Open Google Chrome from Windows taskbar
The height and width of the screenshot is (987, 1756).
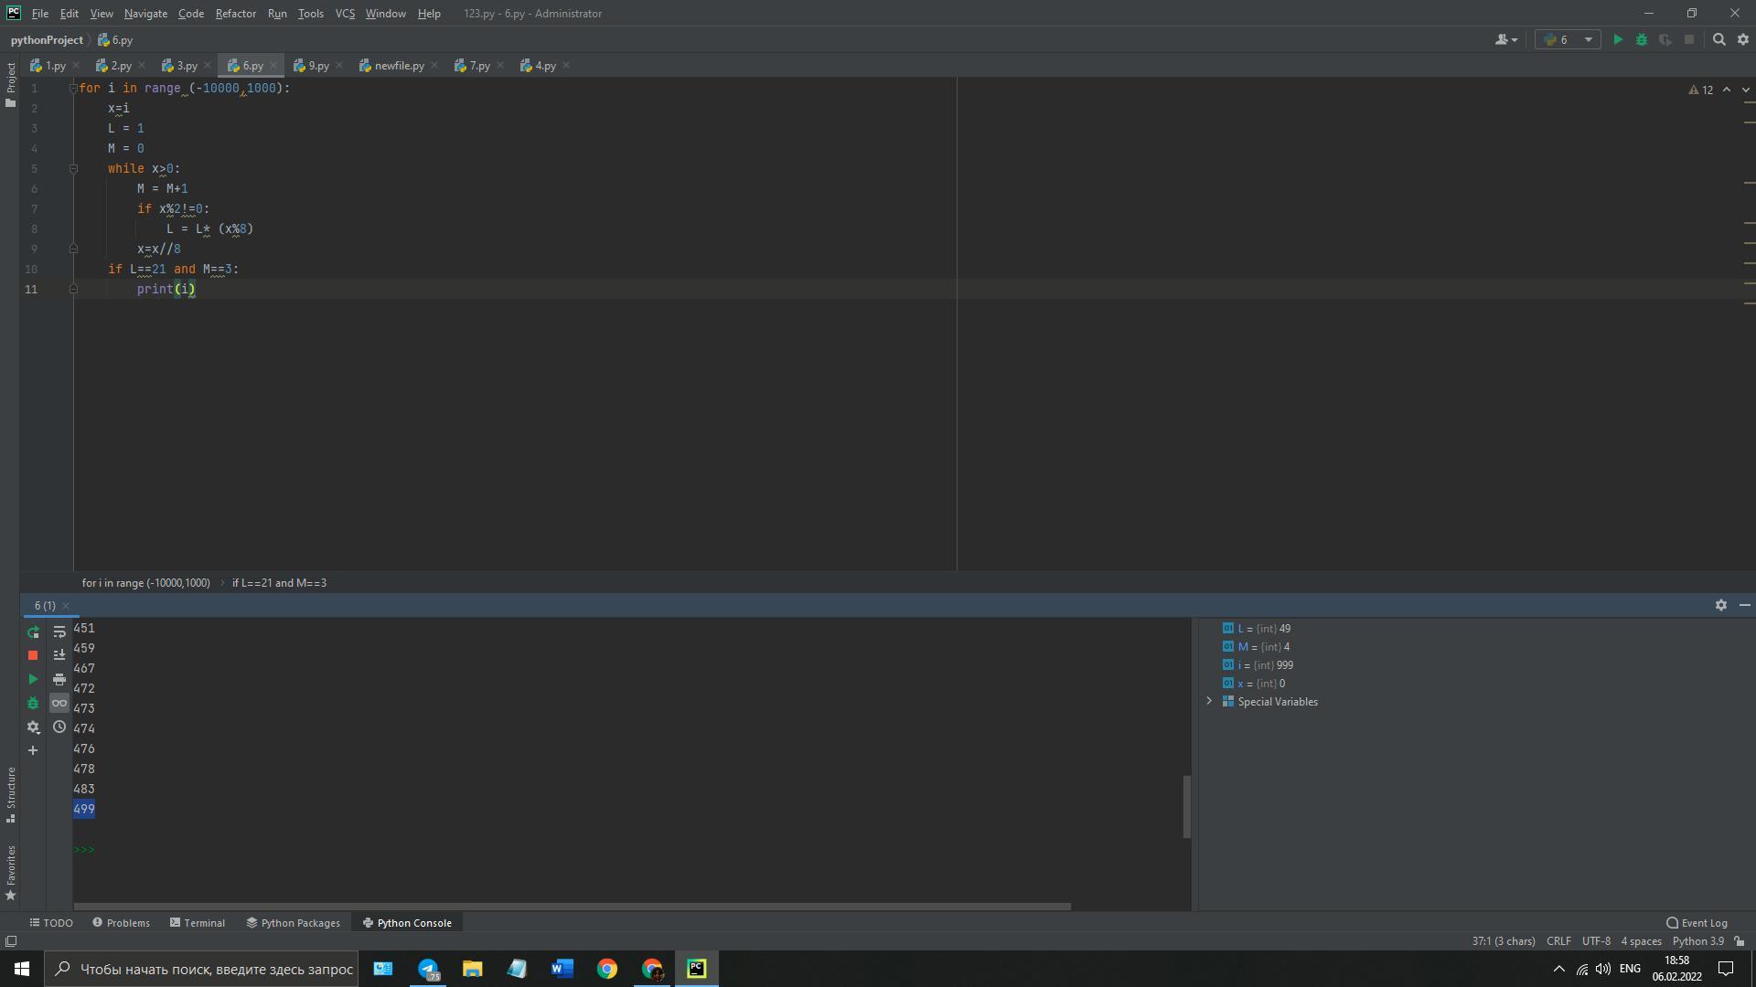(x=607, y=969)
